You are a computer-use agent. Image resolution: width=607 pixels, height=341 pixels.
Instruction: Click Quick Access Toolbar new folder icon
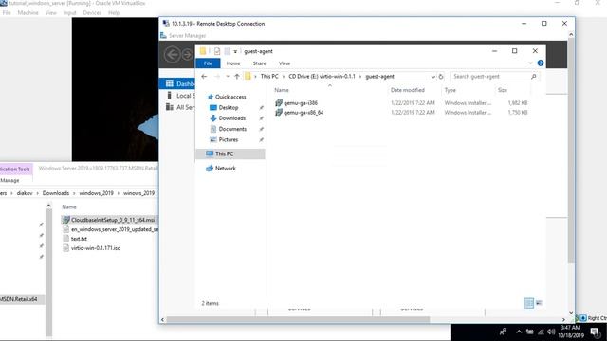click(228, 51)
